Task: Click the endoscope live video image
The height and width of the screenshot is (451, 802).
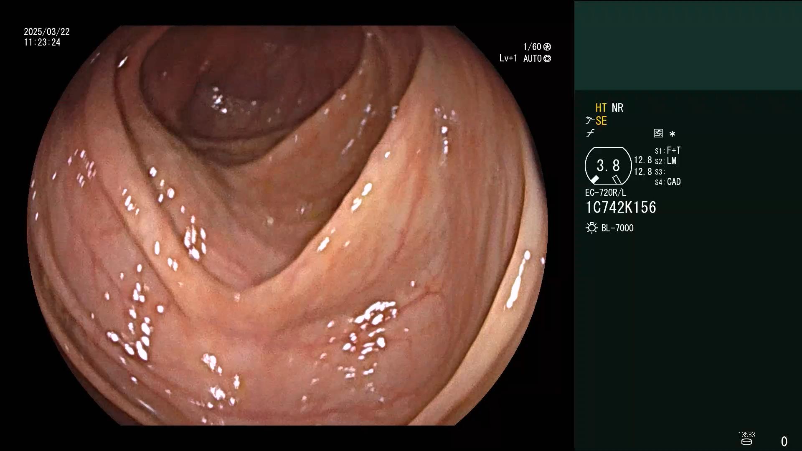Action: tap(287, 225)
